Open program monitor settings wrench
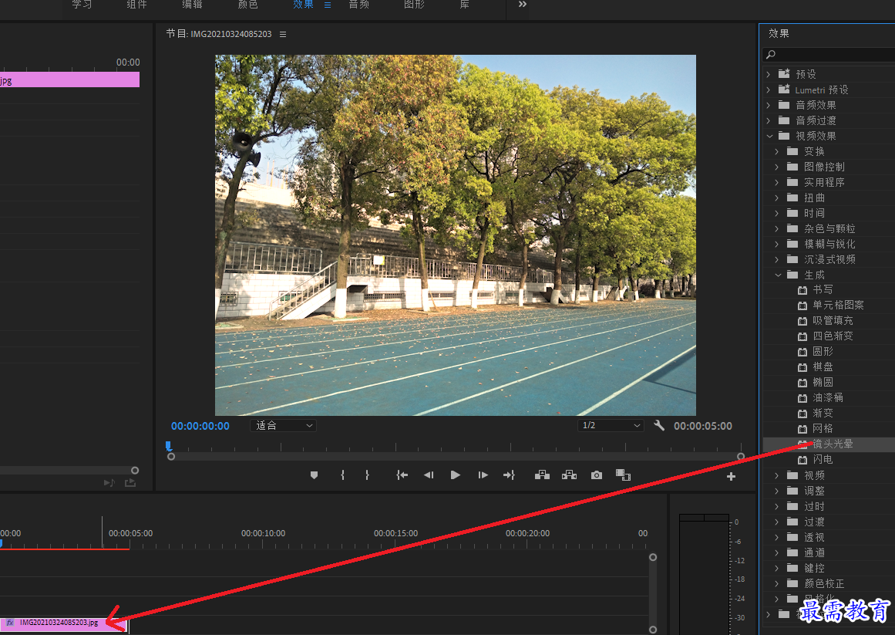Screen dimensions: 895x635 659,425
